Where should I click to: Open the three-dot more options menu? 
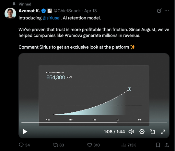coord(167,11)
